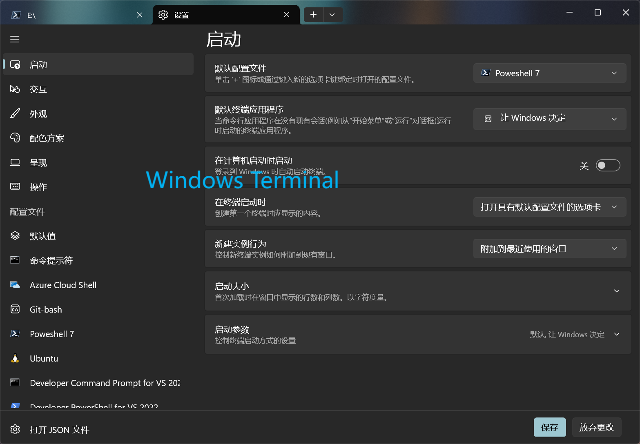Image resolution: width=640 pixels, height=444 pixels.
Task: Switch to the E:\ terminal tab
Action: tap(74, 15)
